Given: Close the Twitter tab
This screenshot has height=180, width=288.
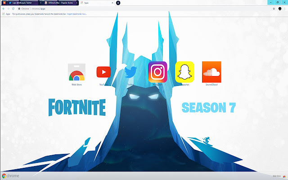Looking at the screenshot, I should coord(40,3).
